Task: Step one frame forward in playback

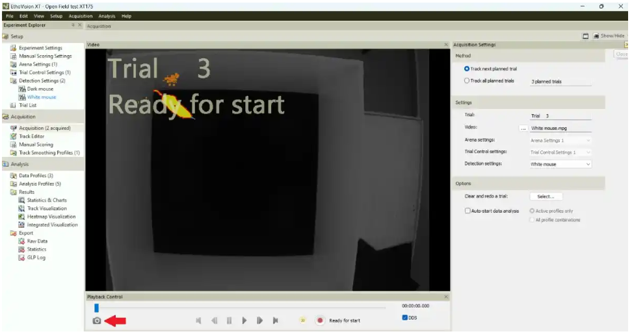Action: tap(260, 320)
